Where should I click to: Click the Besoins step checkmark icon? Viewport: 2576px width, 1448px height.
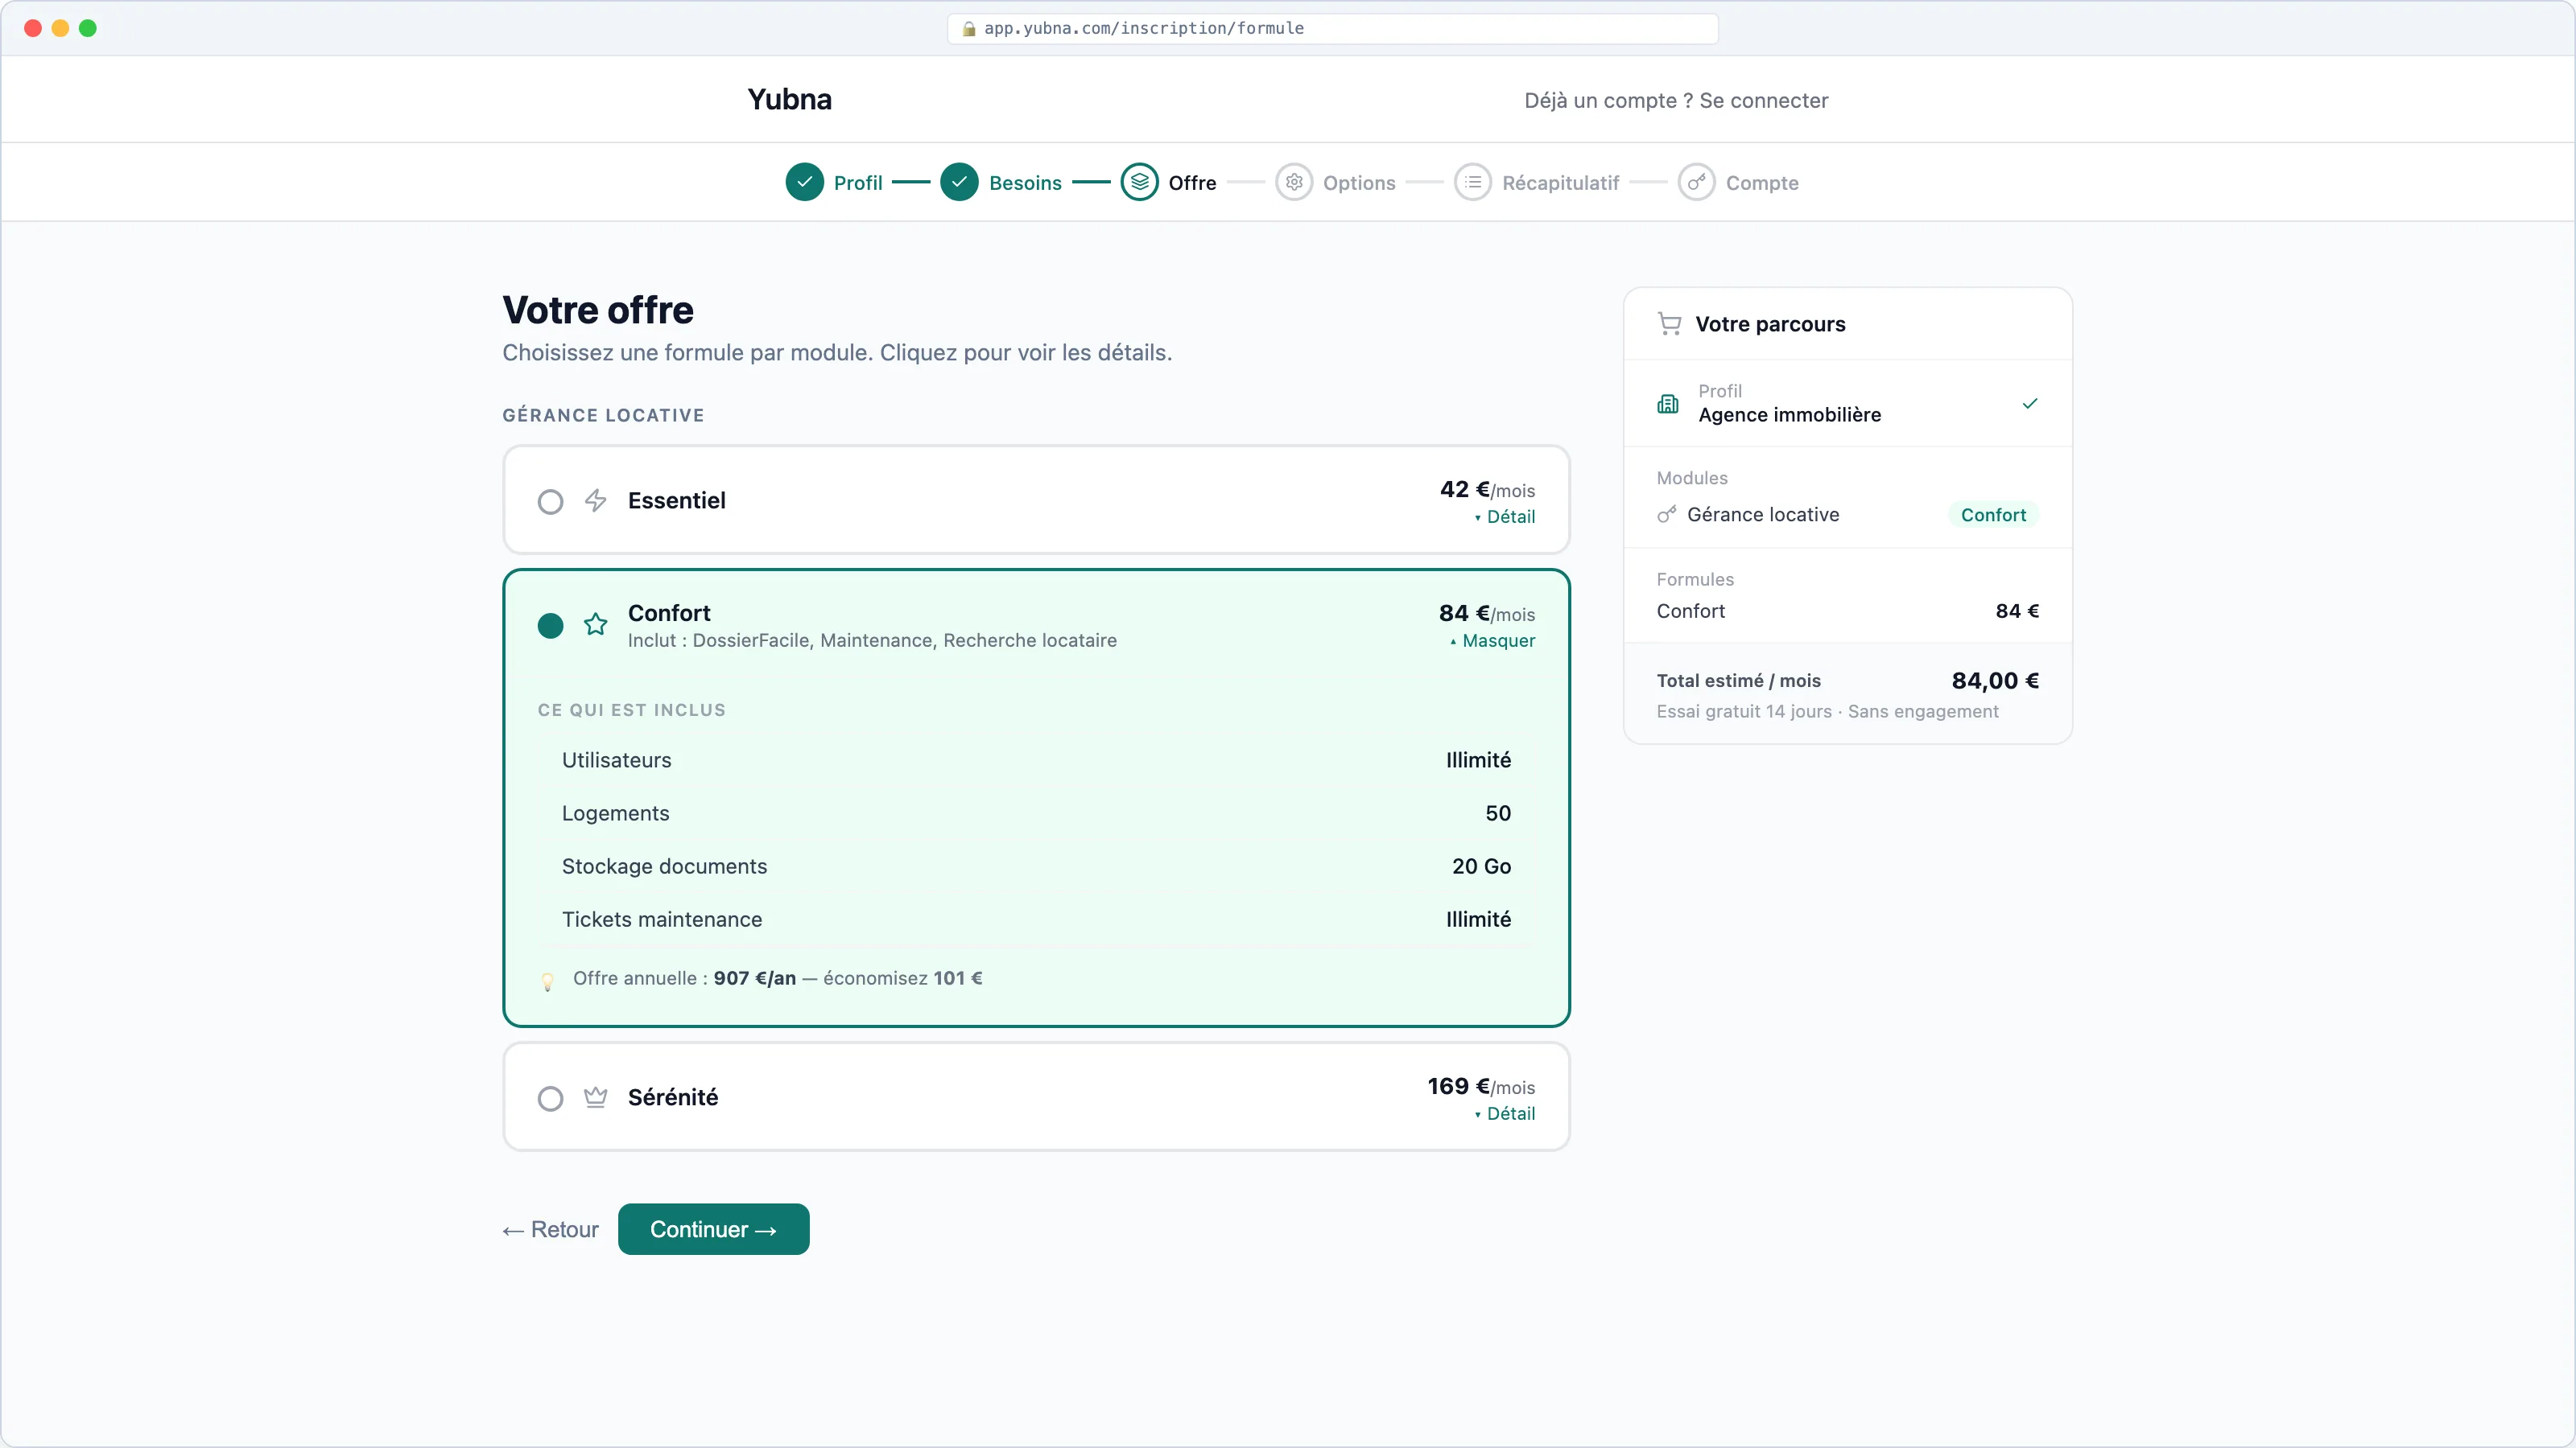tap(959, 182)
